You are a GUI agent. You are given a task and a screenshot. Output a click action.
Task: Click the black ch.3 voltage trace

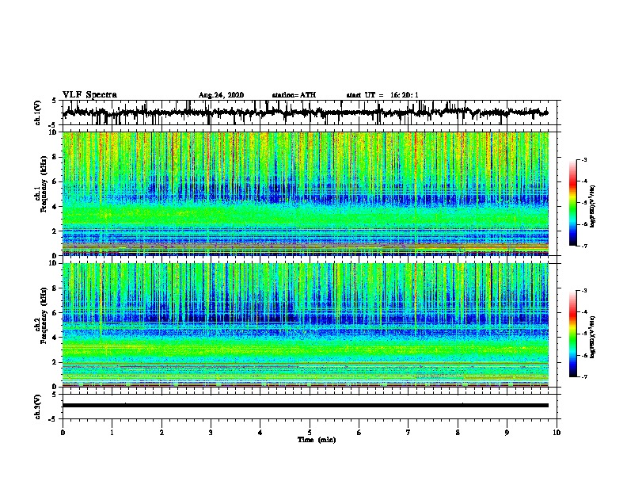pos(306,406)
